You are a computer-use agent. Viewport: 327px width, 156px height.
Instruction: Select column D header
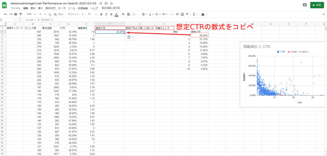point(68,24)
